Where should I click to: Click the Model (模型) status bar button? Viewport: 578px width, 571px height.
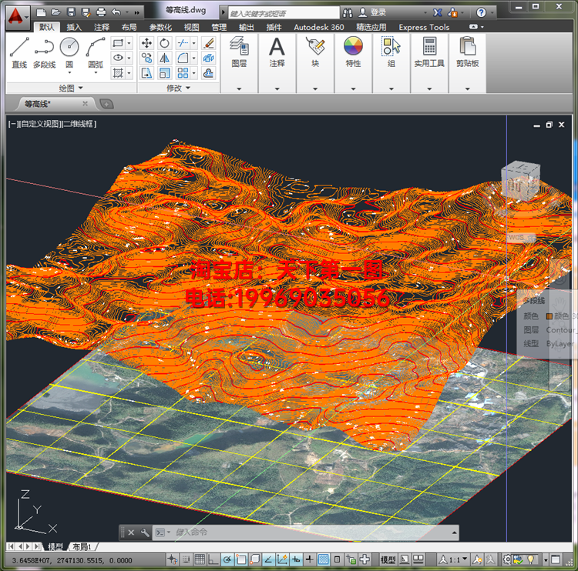388,560
